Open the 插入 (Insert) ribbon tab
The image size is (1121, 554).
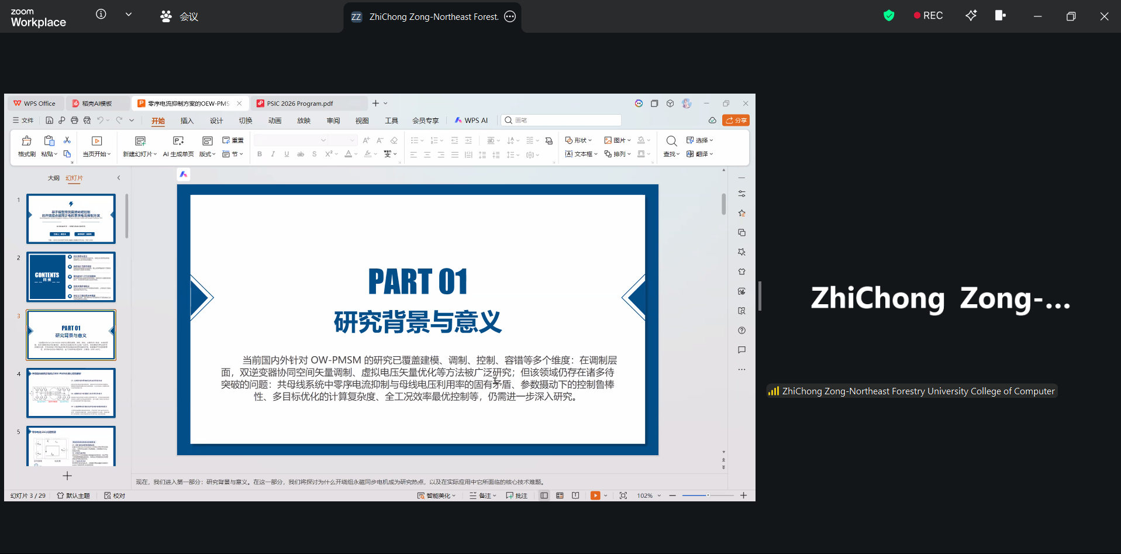[187, 121]
